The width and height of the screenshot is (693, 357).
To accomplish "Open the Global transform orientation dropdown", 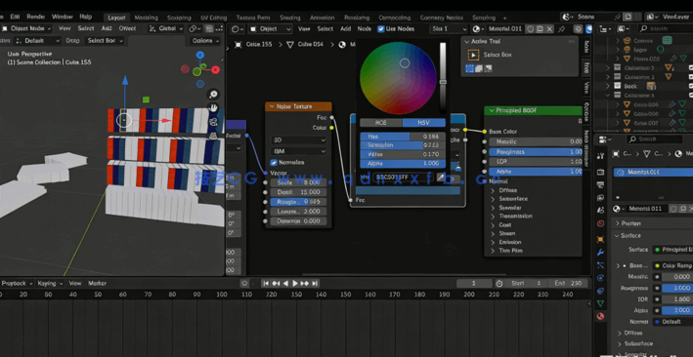I will [x=166, y=28].
